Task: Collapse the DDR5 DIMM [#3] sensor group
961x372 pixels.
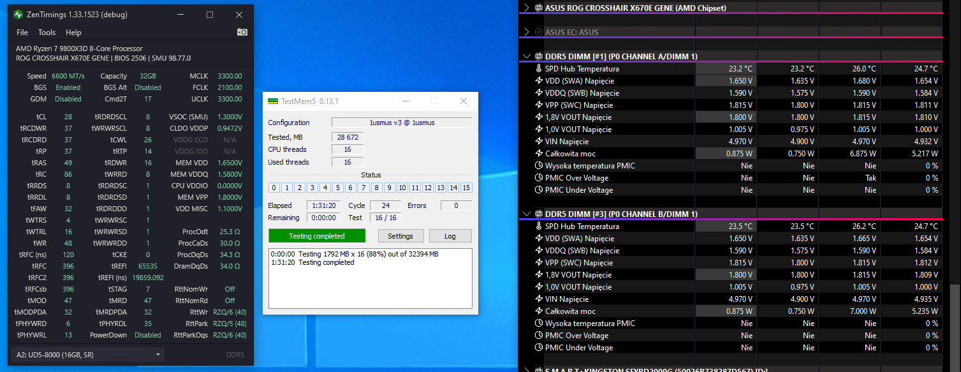Action: [526, 214]
